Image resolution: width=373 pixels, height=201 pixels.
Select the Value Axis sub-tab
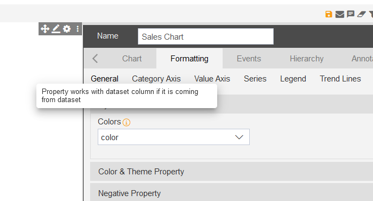pos(212,79)
